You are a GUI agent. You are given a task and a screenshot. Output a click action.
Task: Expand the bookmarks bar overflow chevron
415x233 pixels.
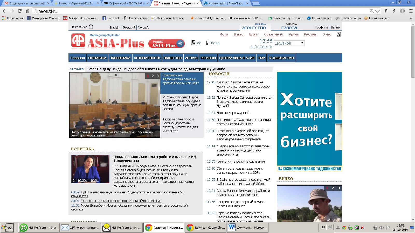click(x=411, y=18)
